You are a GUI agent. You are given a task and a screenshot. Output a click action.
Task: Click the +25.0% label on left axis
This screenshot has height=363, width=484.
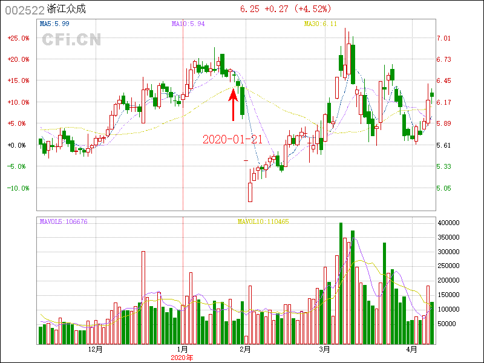18,38
